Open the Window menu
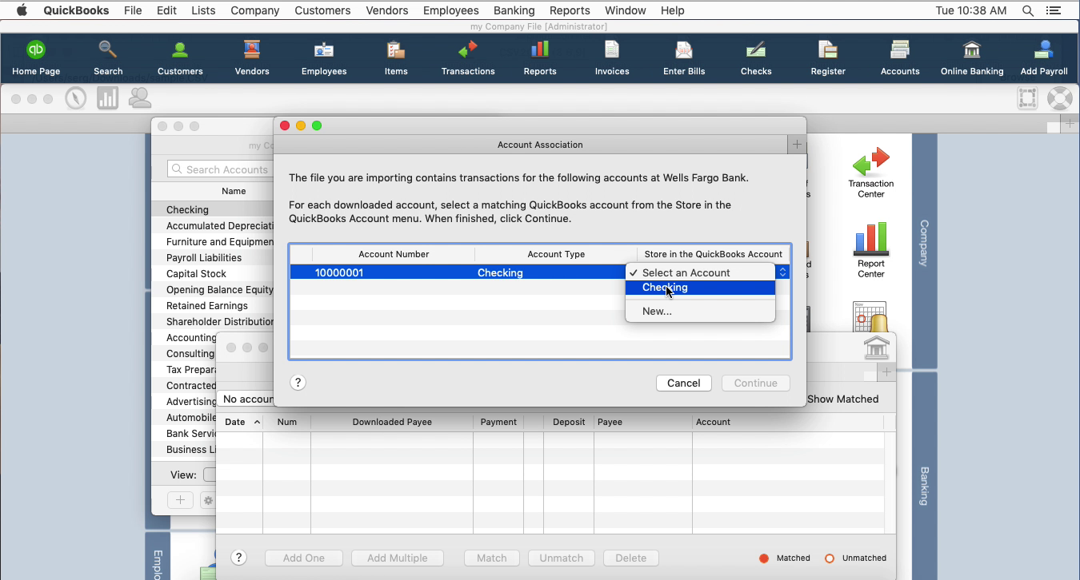Image resolution: width=1080 pixels, height=580 pixels. [x=625, y=10]
